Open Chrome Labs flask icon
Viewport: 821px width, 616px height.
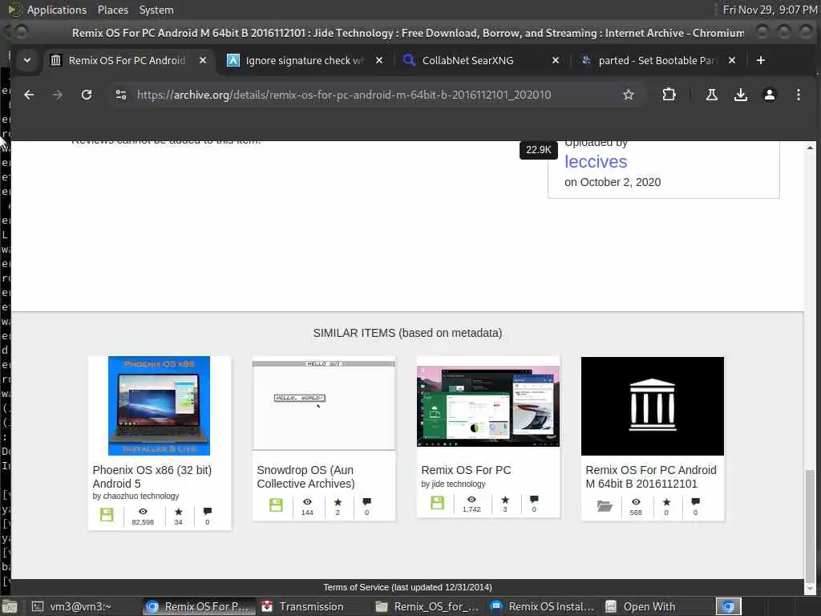[x=712, y=95]
